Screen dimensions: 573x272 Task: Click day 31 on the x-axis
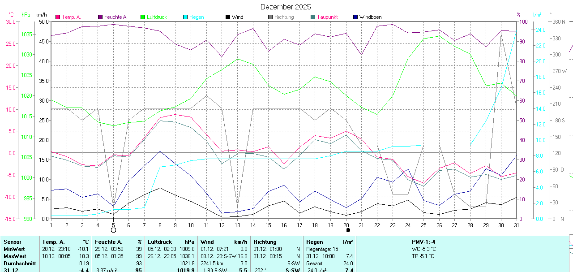pos(516,225)
